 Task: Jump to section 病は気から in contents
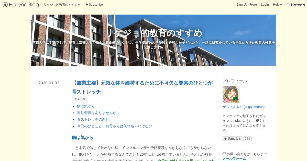click(86, 106)
